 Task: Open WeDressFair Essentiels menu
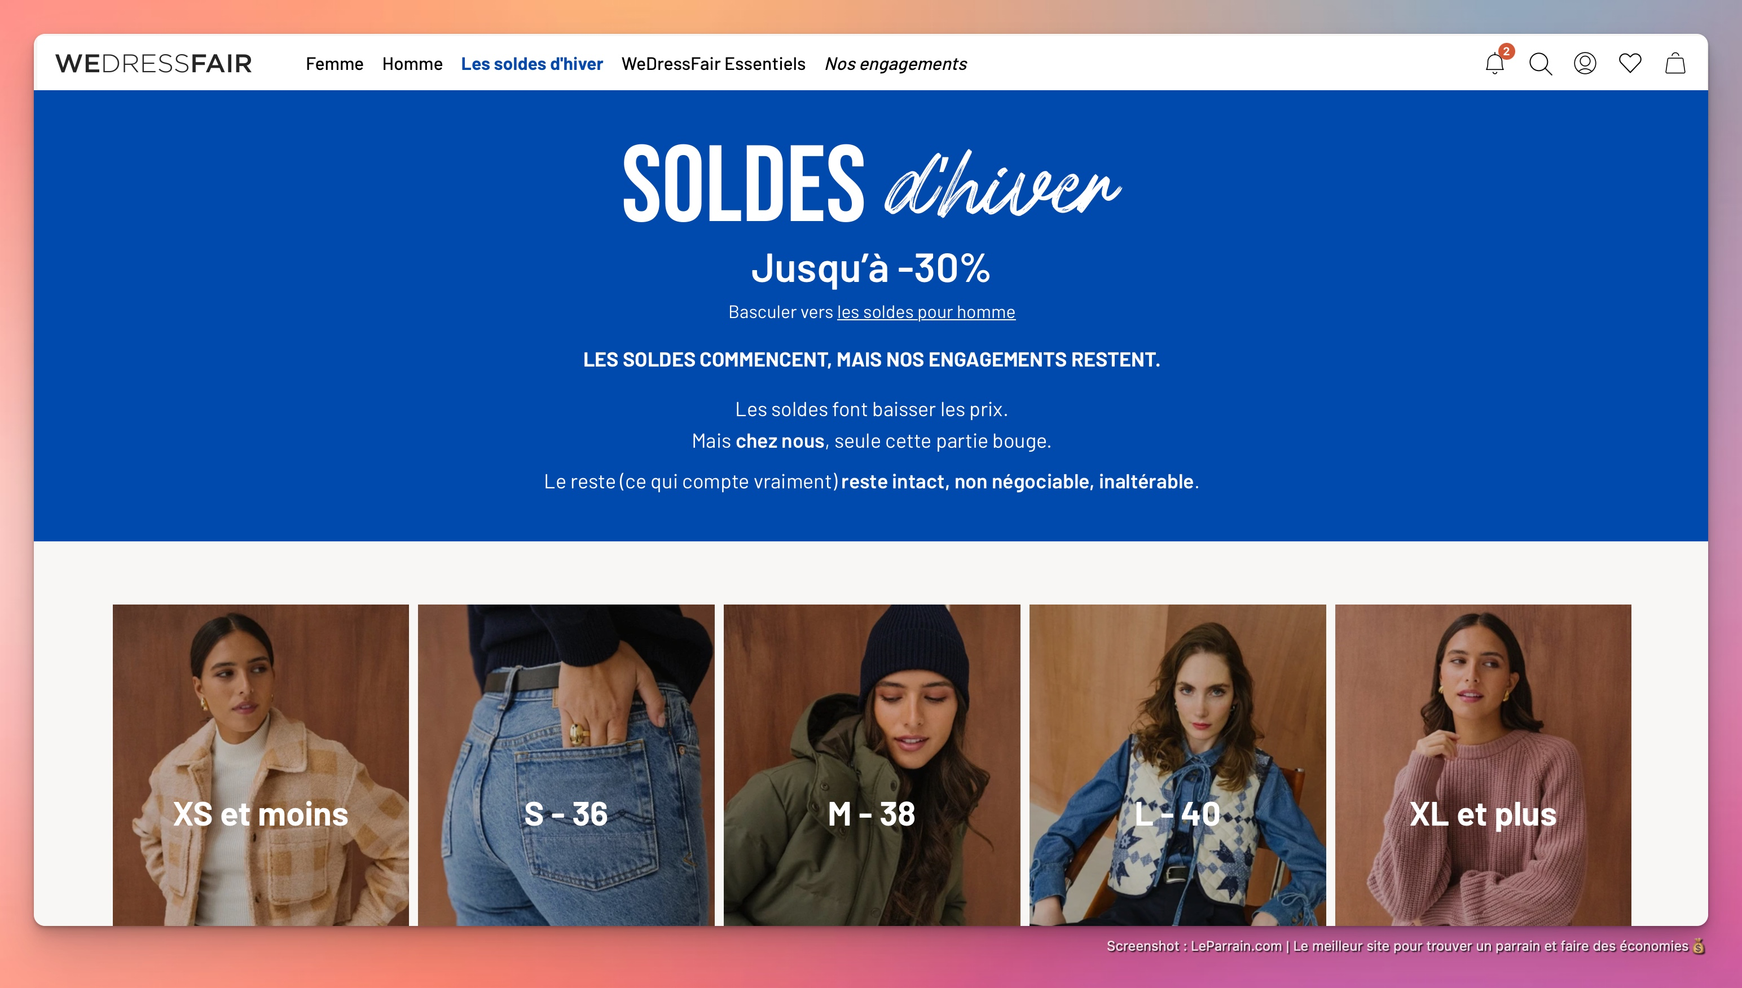[713, 64]
